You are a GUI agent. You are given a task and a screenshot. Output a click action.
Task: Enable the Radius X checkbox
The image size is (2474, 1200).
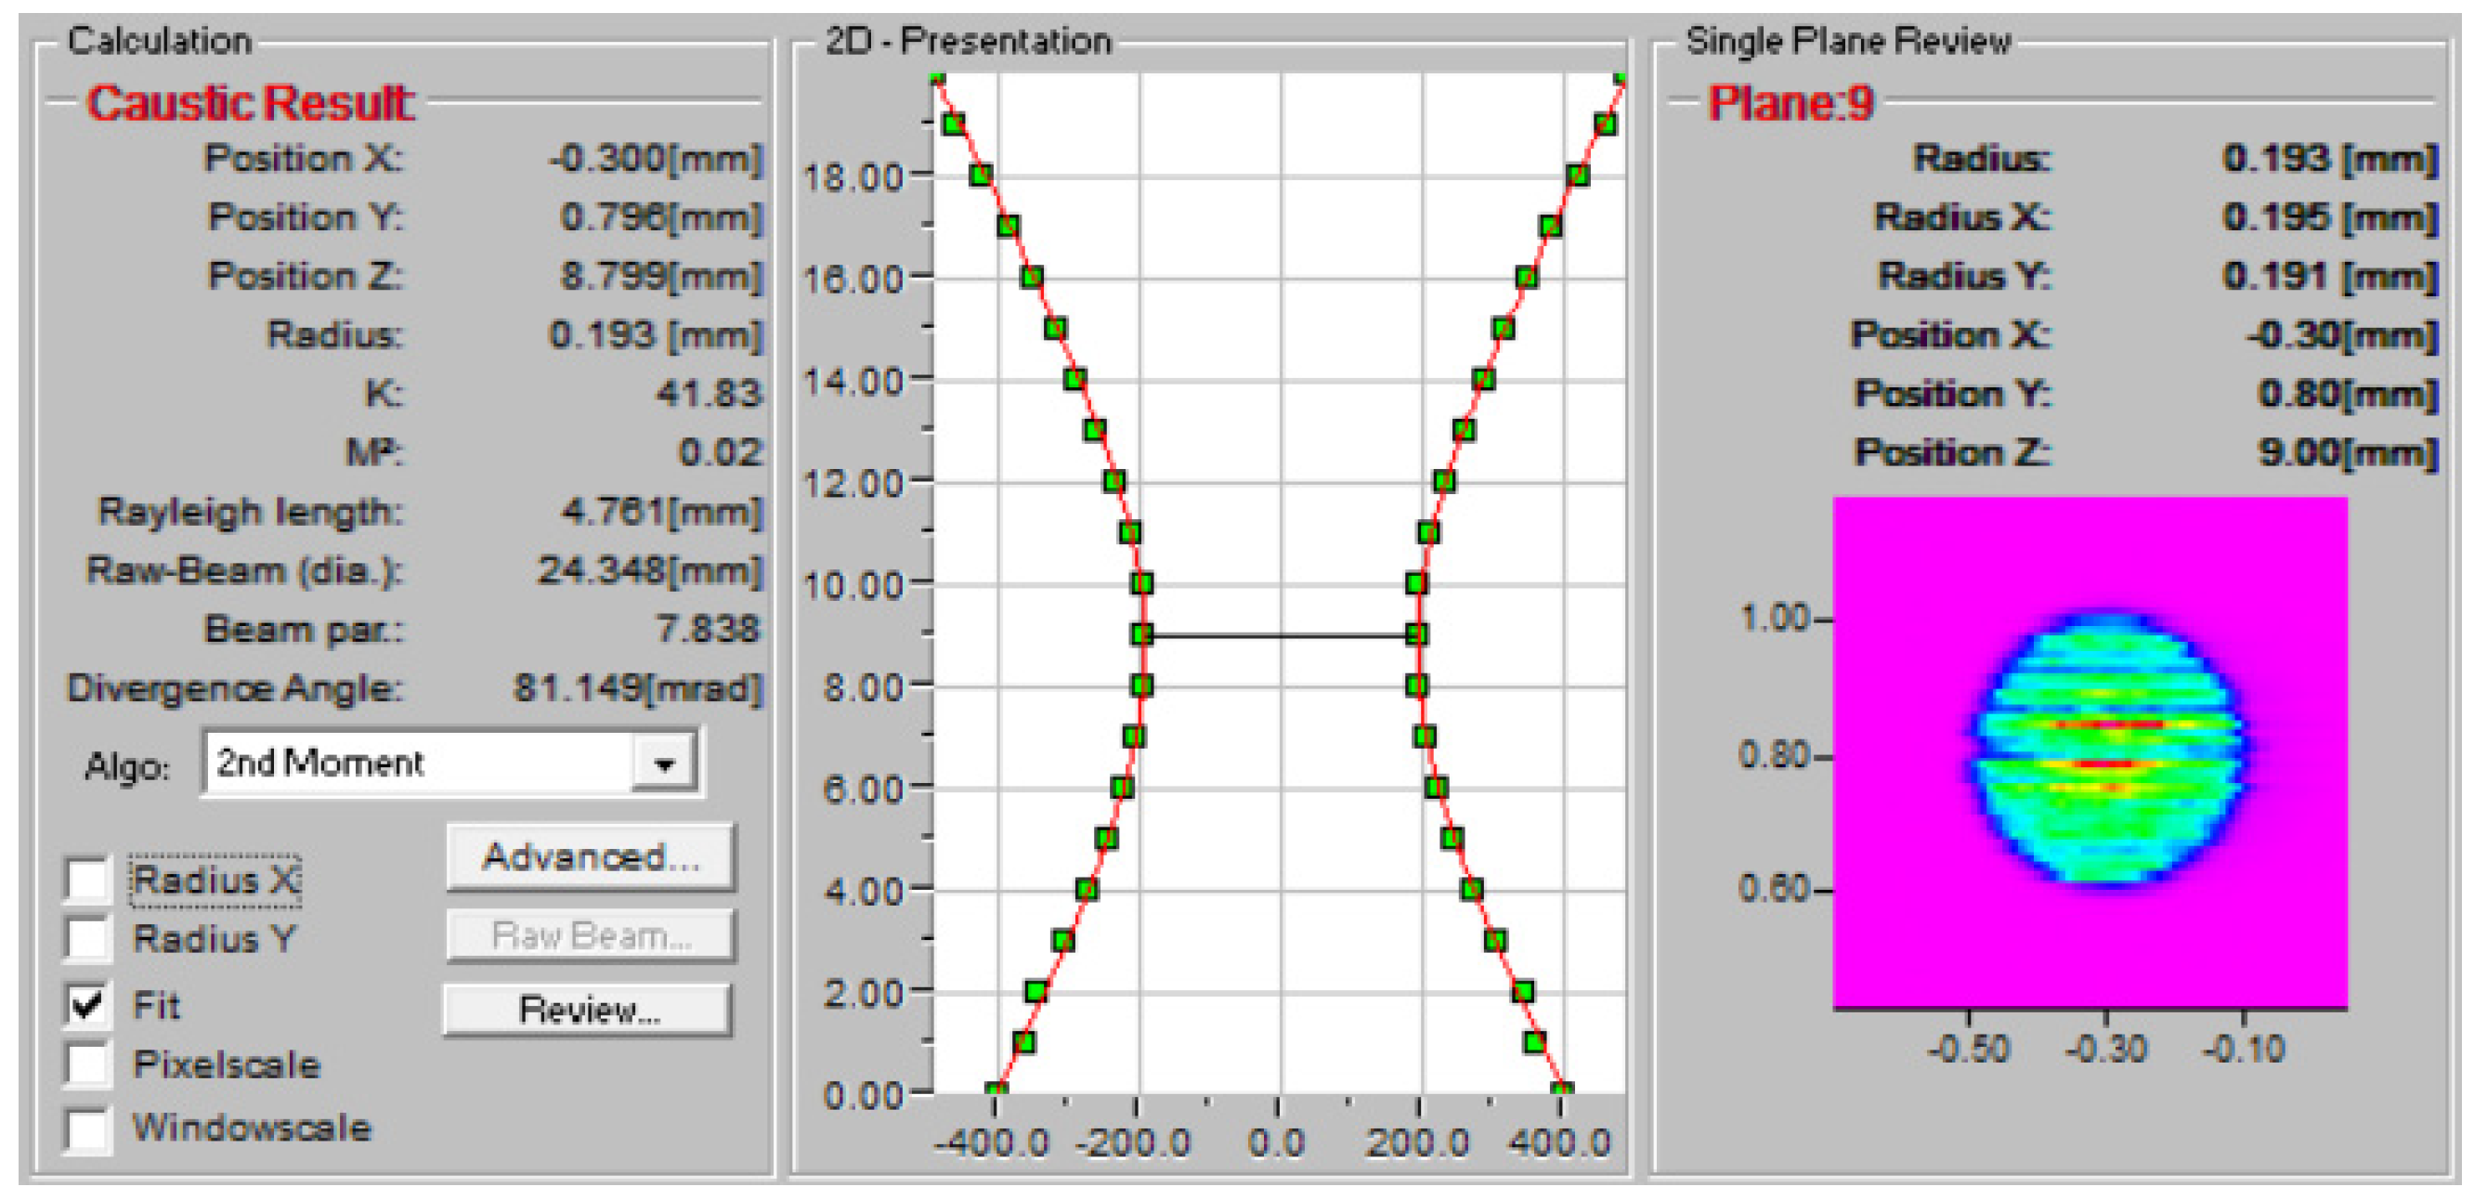[87, 878]
